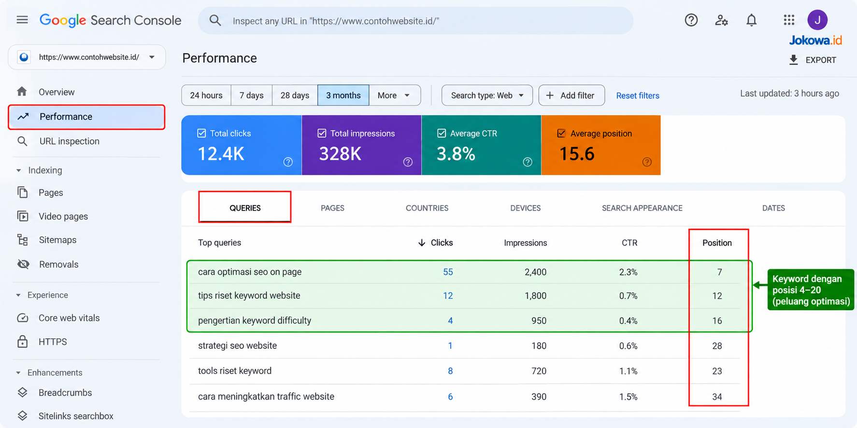Screen dimensions: 857x428
Task: Open the property selector dropdown
Action: coord(87,57)
